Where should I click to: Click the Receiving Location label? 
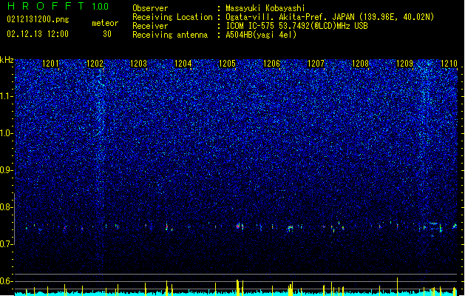(x=172, y=17)
